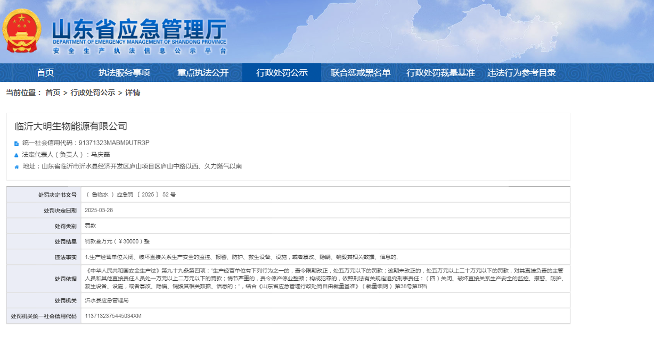Click the authority name 沂水县应急管理局
654x352 pixels.
107,300
